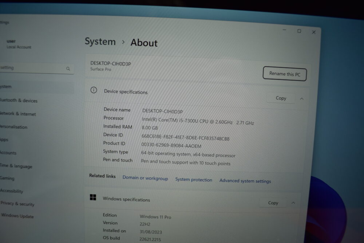The height and width of the screenshot is (243, 364).
Task: Select the OS build value 22621.2215
Action: [x=150, y=239]
